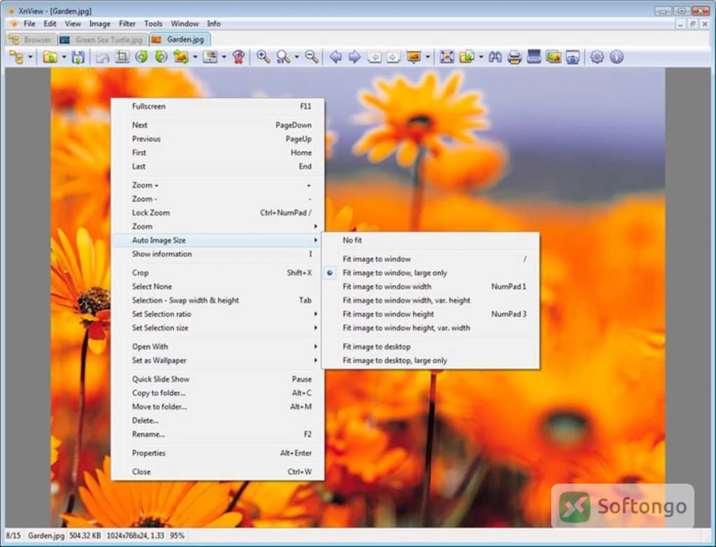Viewport: 716px width, 547px height.
Task: Click the Zoom in magnifier icon
Action: 263,57
